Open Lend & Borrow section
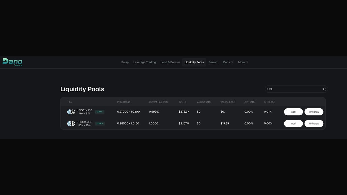Image resolution: width=347 pixels, height=195 pixels. (x=170, y=62)
